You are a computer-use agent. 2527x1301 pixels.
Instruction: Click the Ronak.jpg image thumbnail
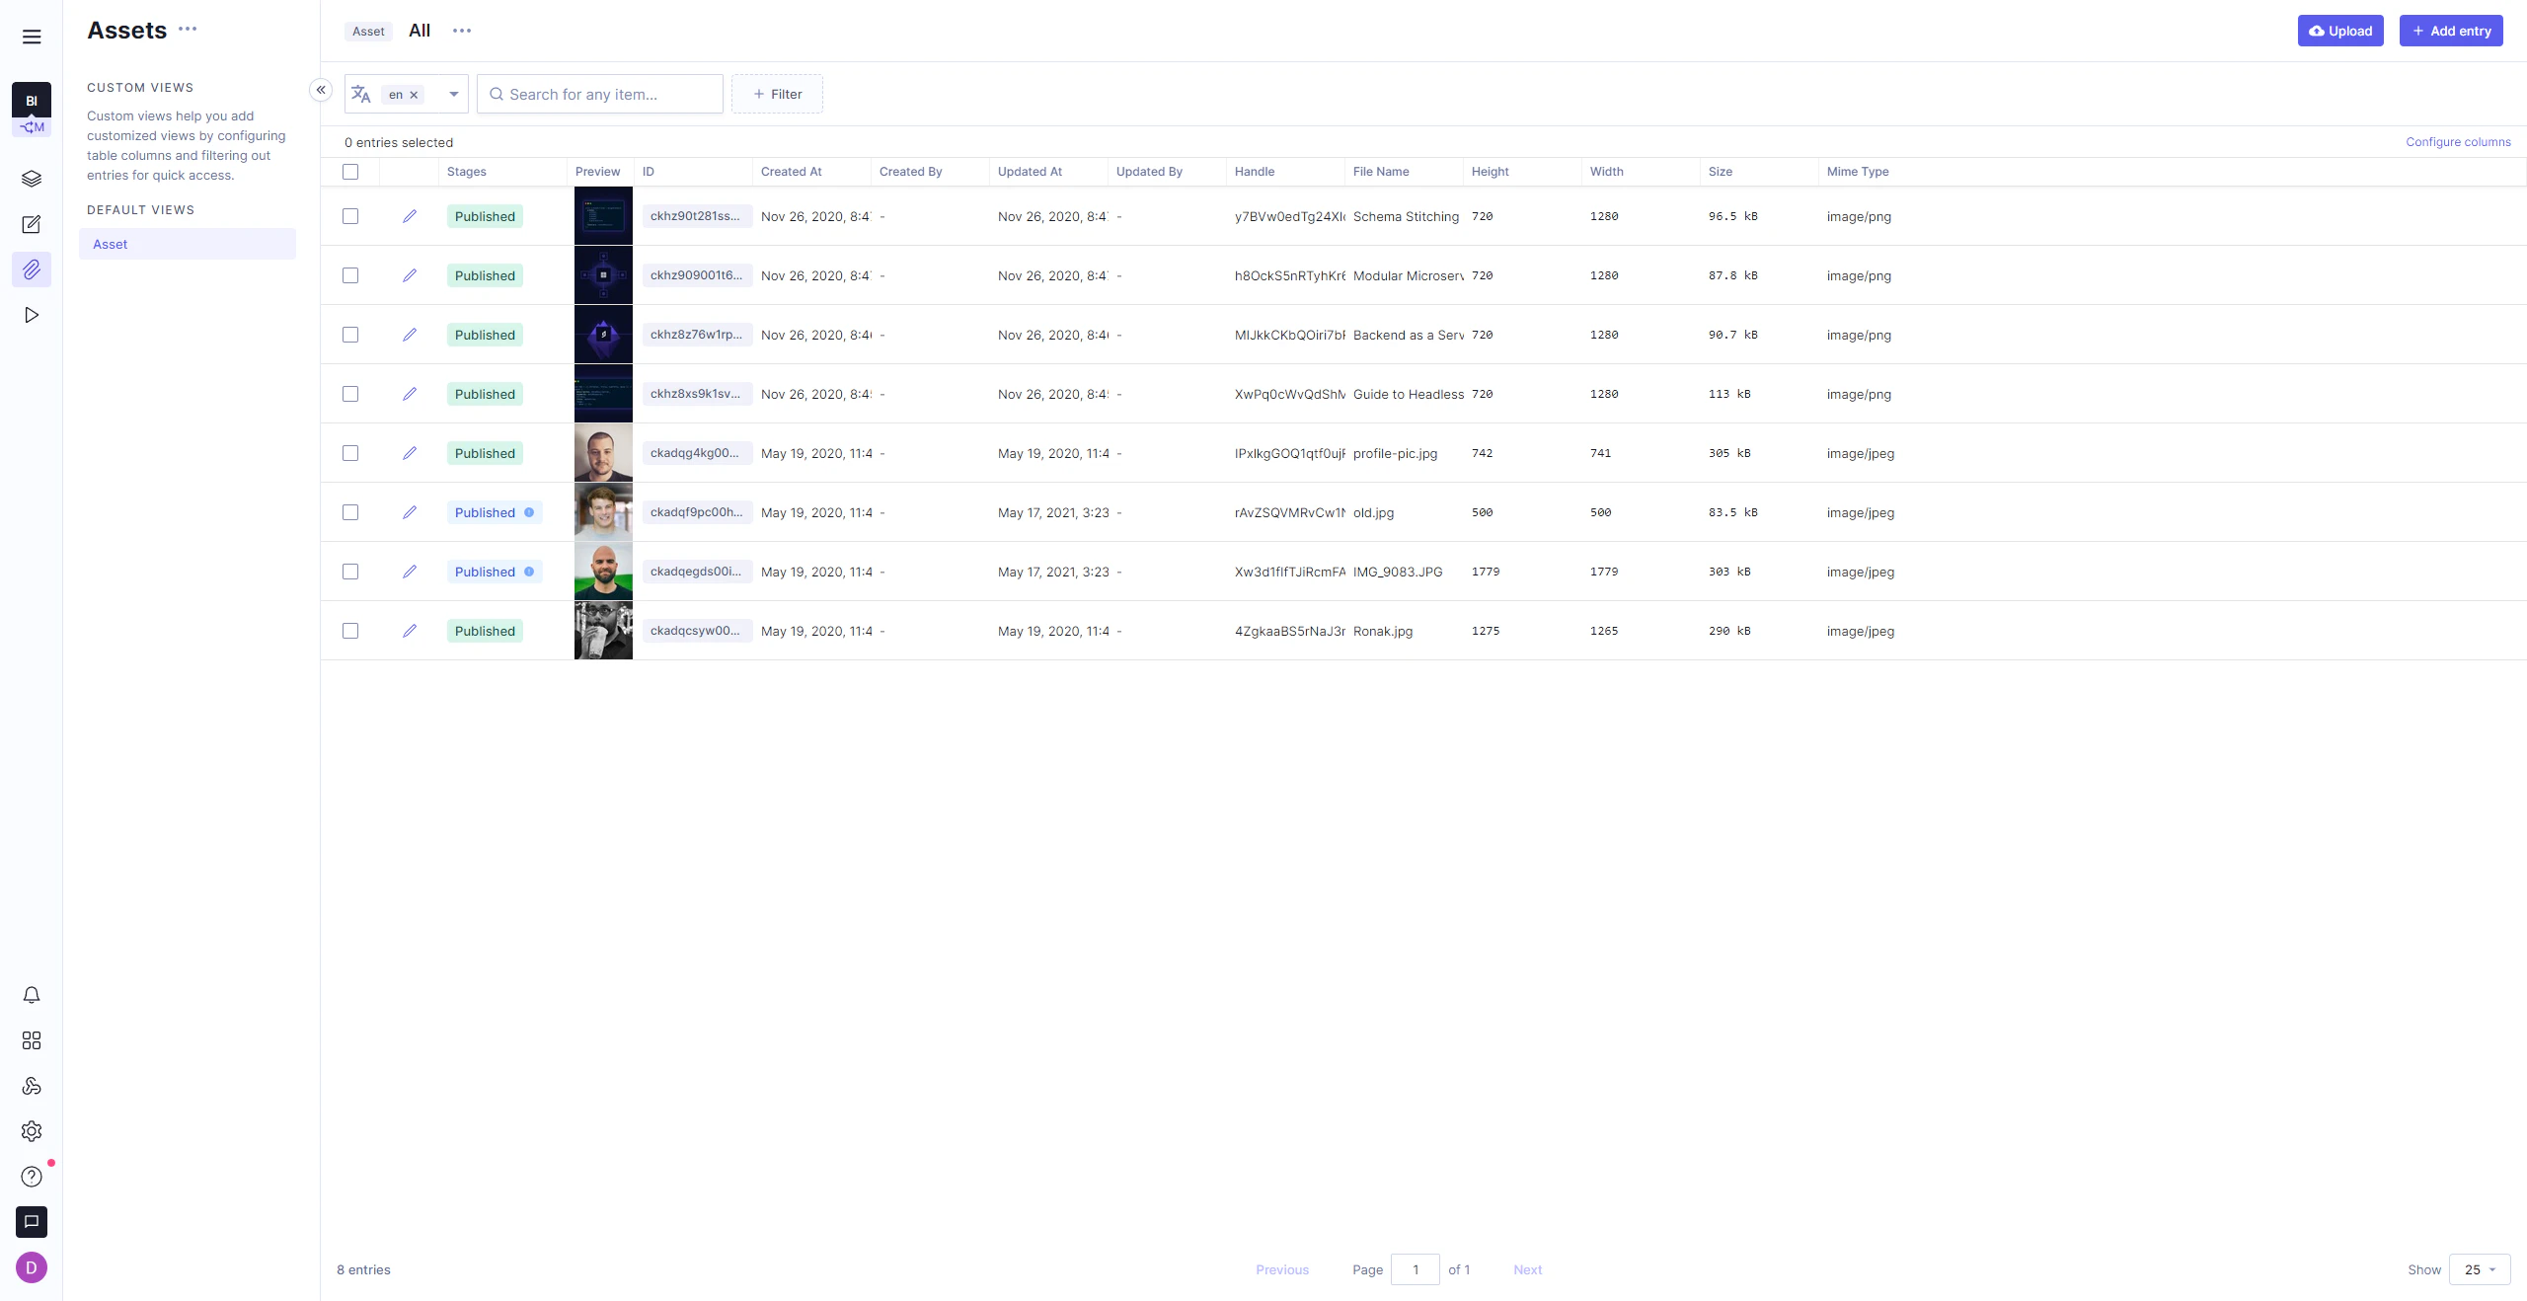point(602,631)
